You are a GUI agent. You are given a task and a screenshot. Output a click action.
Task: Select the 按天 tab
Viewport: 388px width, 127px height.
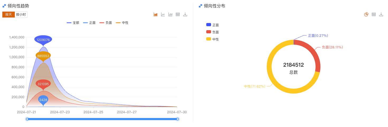point(8,15)
